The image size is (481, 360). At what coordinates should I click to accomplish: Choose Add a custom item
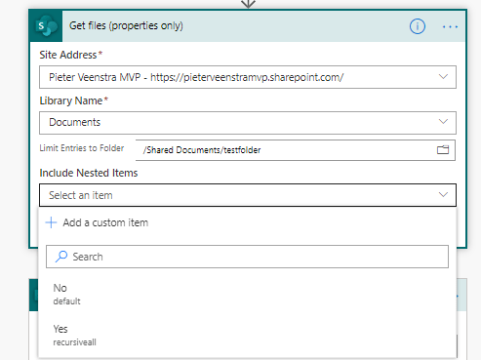[97, 222]
